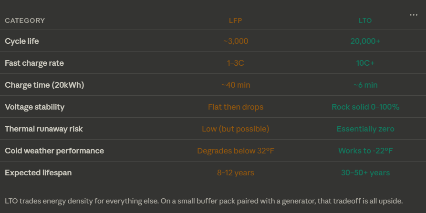Click the Essentially zero cell
The image size is (426, 213).
coord(365,129)
